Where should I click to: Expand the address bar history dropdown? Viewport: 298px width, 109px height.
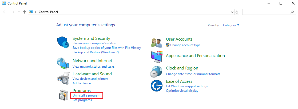232,12
